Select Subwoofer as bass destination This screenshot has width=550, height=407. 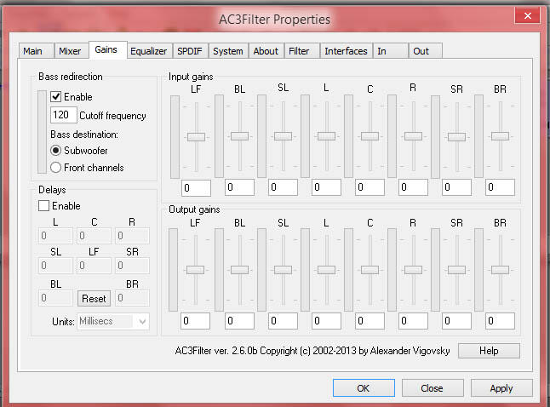pos(55,151)
